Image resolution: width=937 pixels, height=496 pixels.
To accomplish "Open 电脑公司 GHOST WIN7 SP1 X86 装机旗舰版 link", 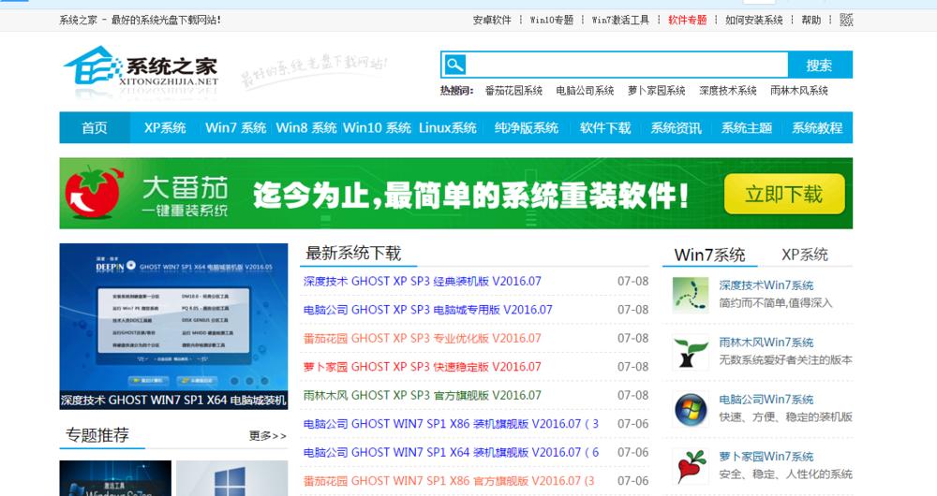I will [x=451, y=424].
